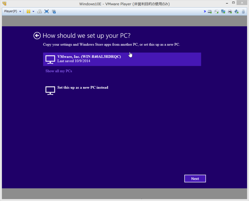Click the hard disk device icon

210,11
